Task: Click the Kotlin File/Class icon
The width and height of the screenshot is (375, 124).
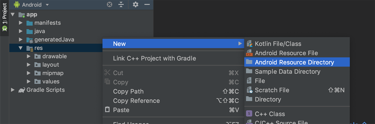Action: 249,44
